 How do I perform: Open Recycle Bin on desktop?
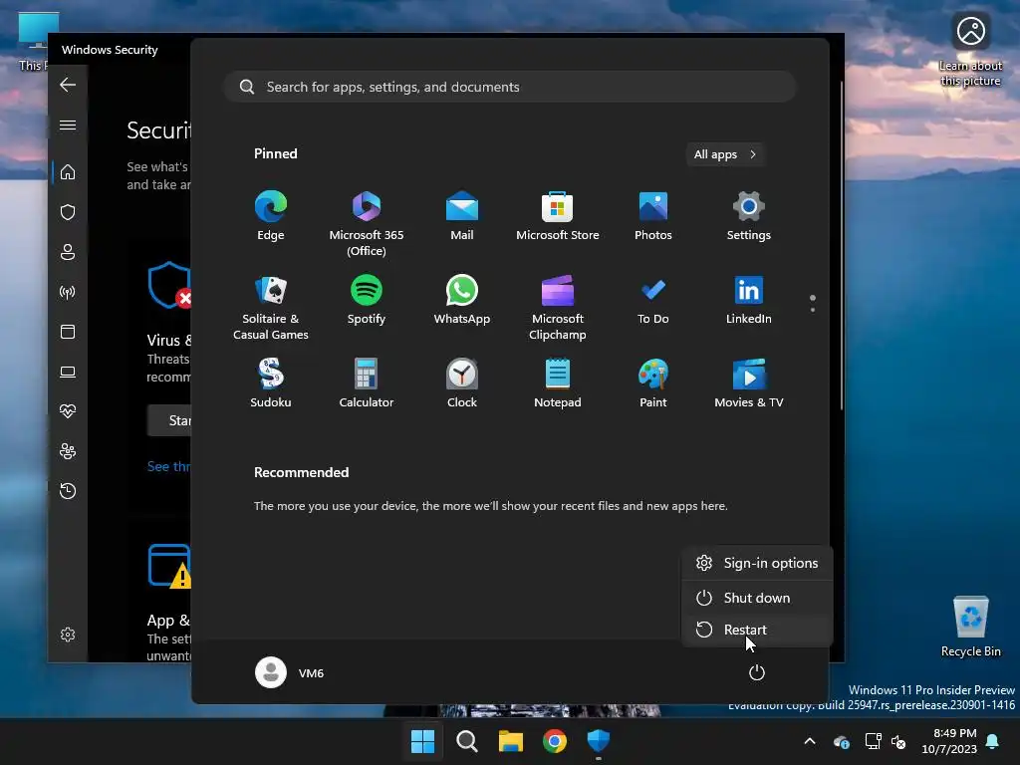click(970, 627)
